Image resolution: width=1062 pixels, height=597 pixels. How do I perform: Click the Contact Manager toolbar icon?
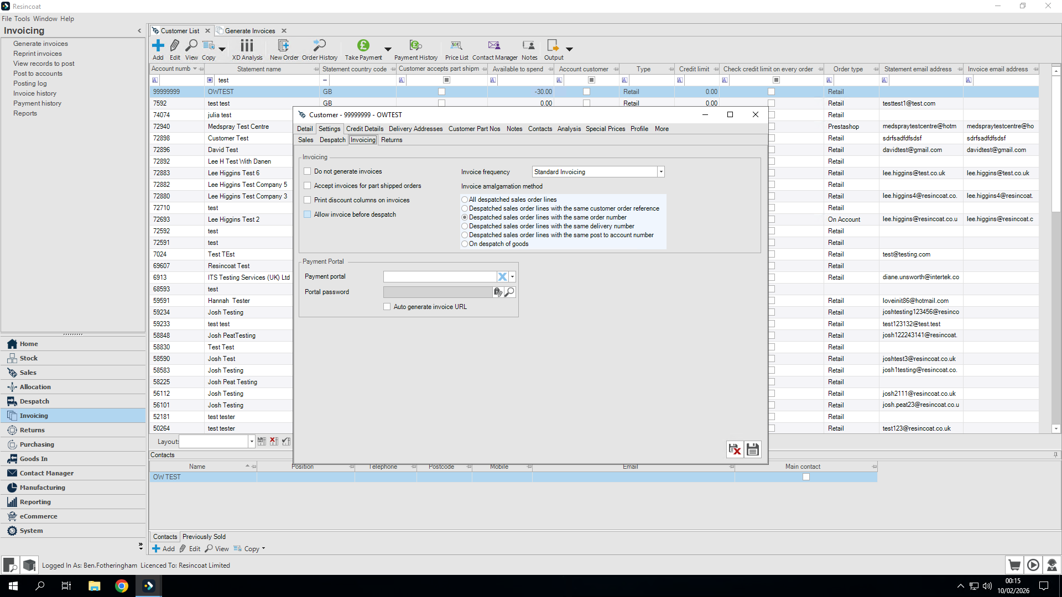tap(494, 46)
